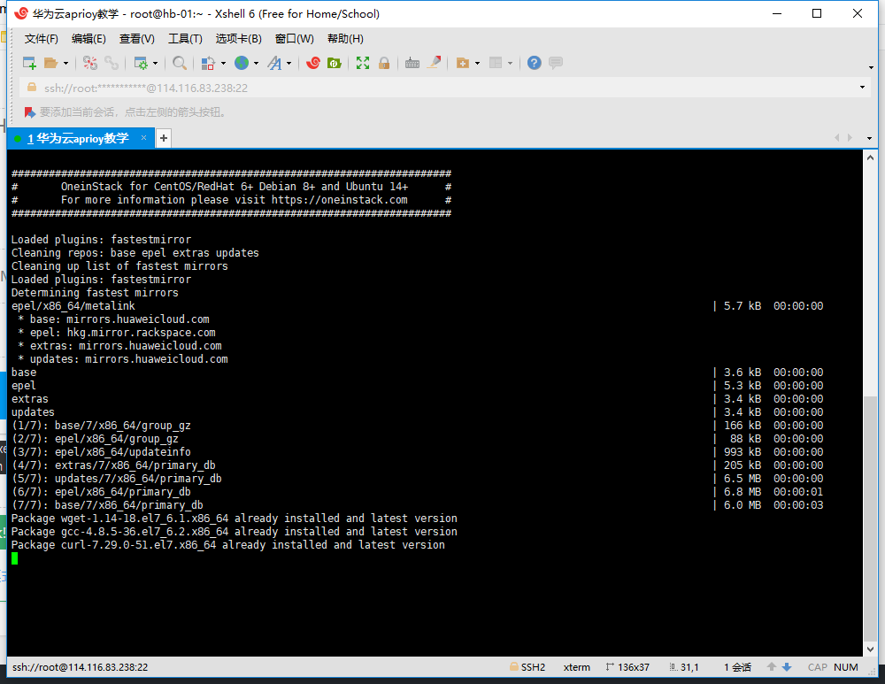Add a new tab with plus button
Image resolution: width=885 pixels, height=684 pixels.
pyautogui.click(x=164, y=138)
